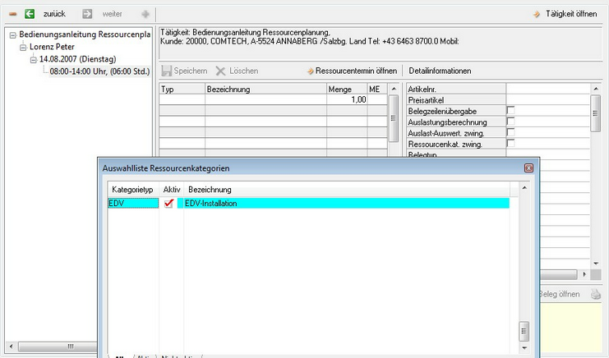Collapse the Bedienungsanleitung Ressourcenplanung tree node
This screenshot has height=358, width=609.
12,36
